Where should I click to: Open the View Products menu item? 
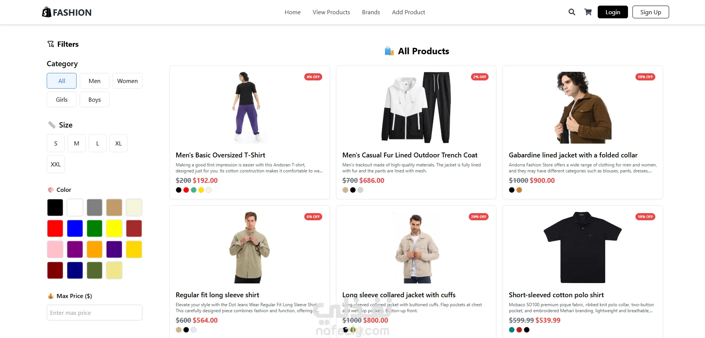click(x=331, y=12)
